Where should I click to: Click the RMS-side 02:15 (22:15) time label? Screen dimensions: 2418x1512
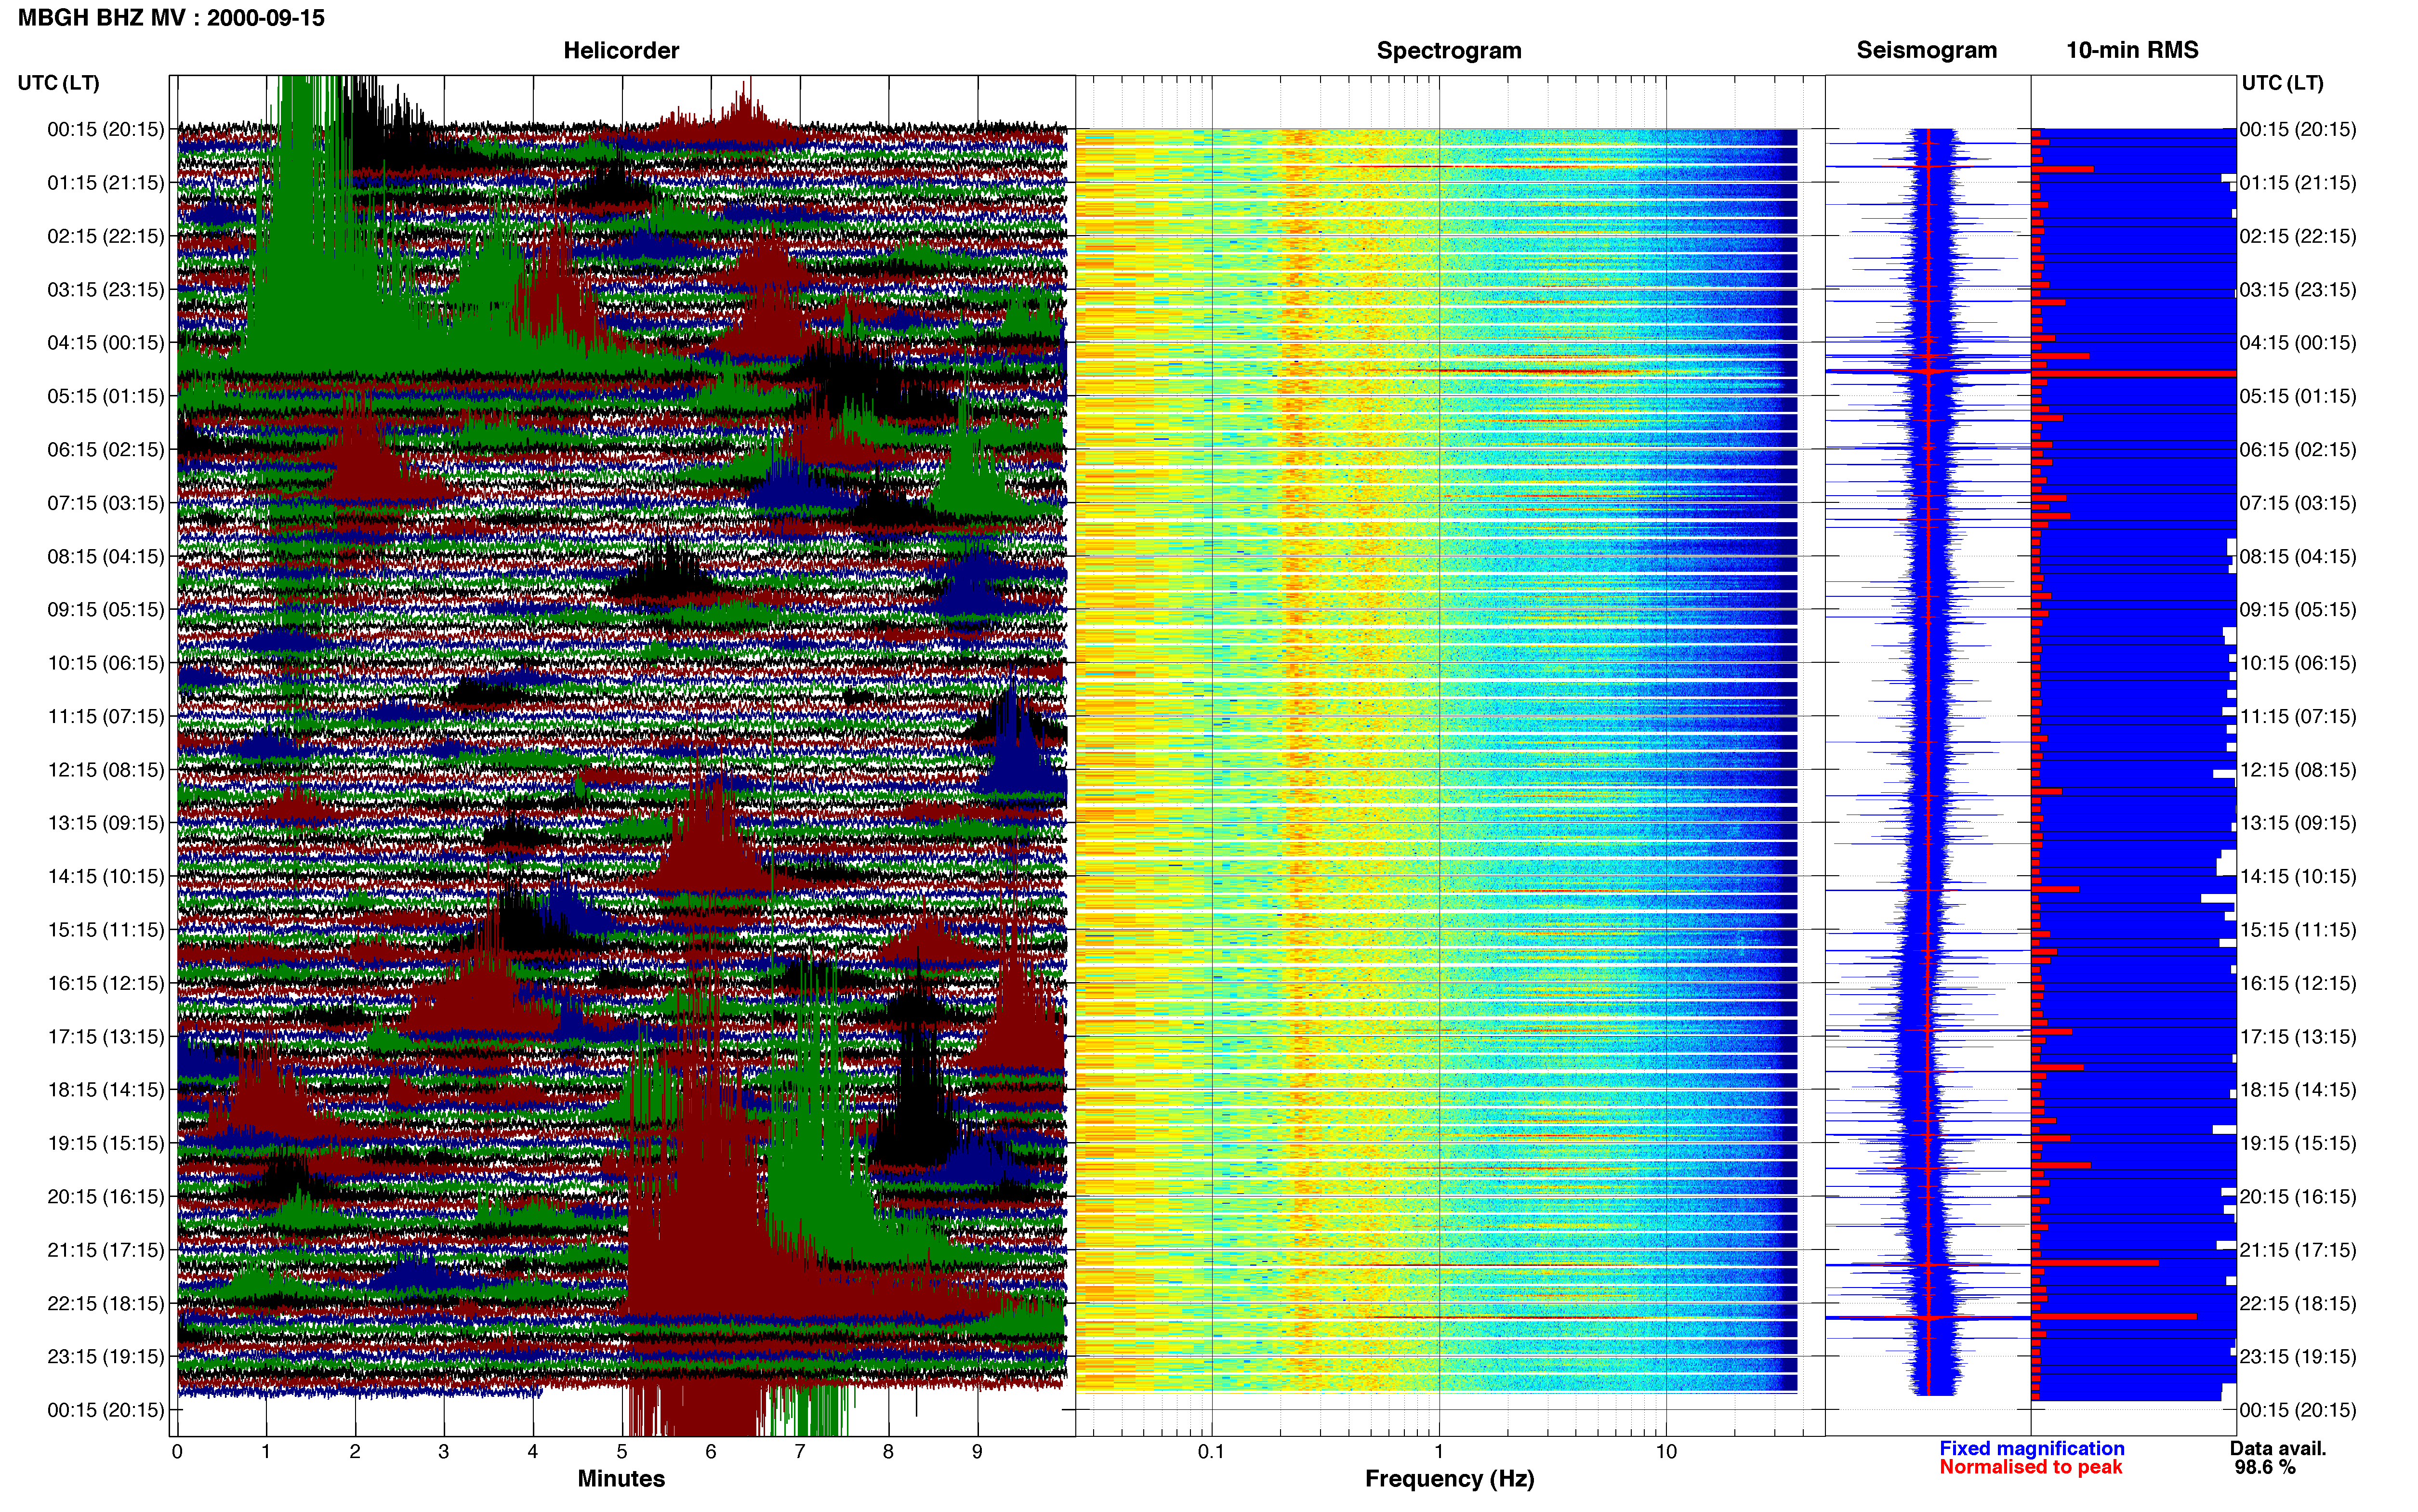click(2298, 236)
